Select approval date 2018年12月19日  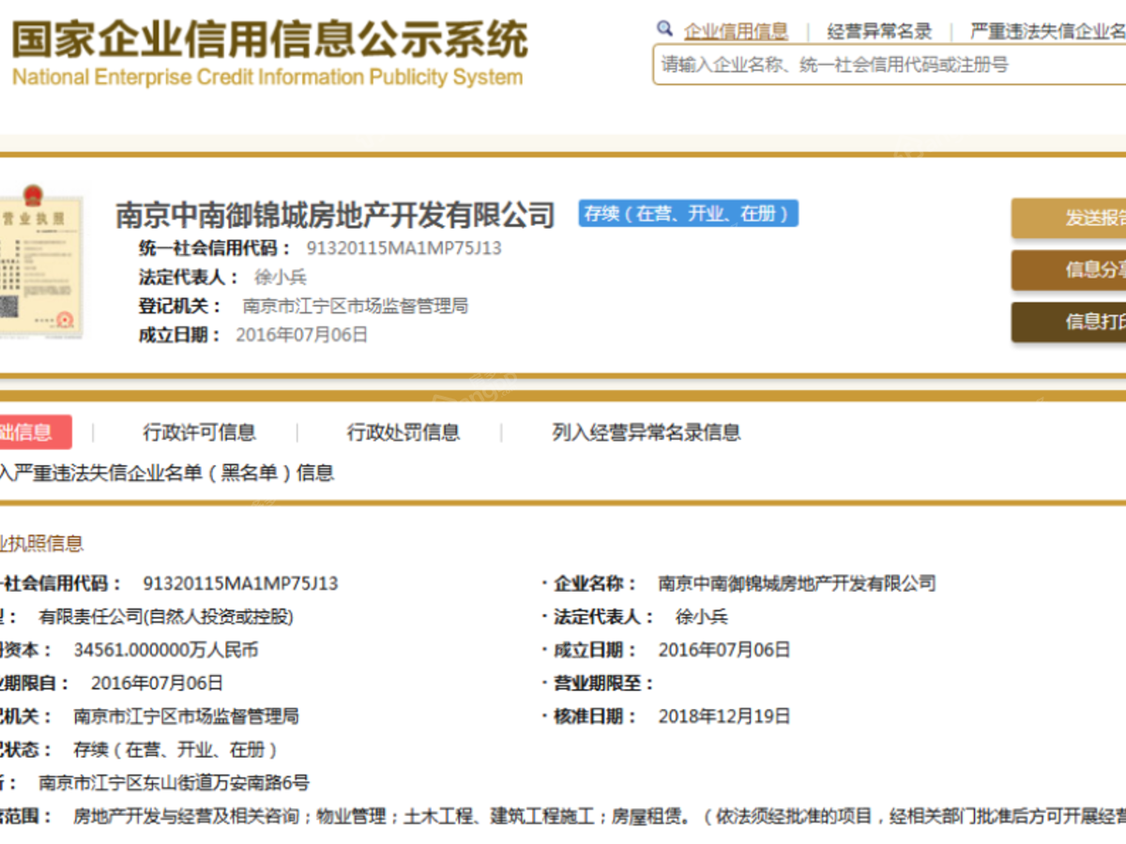click(x=724, y=716)
